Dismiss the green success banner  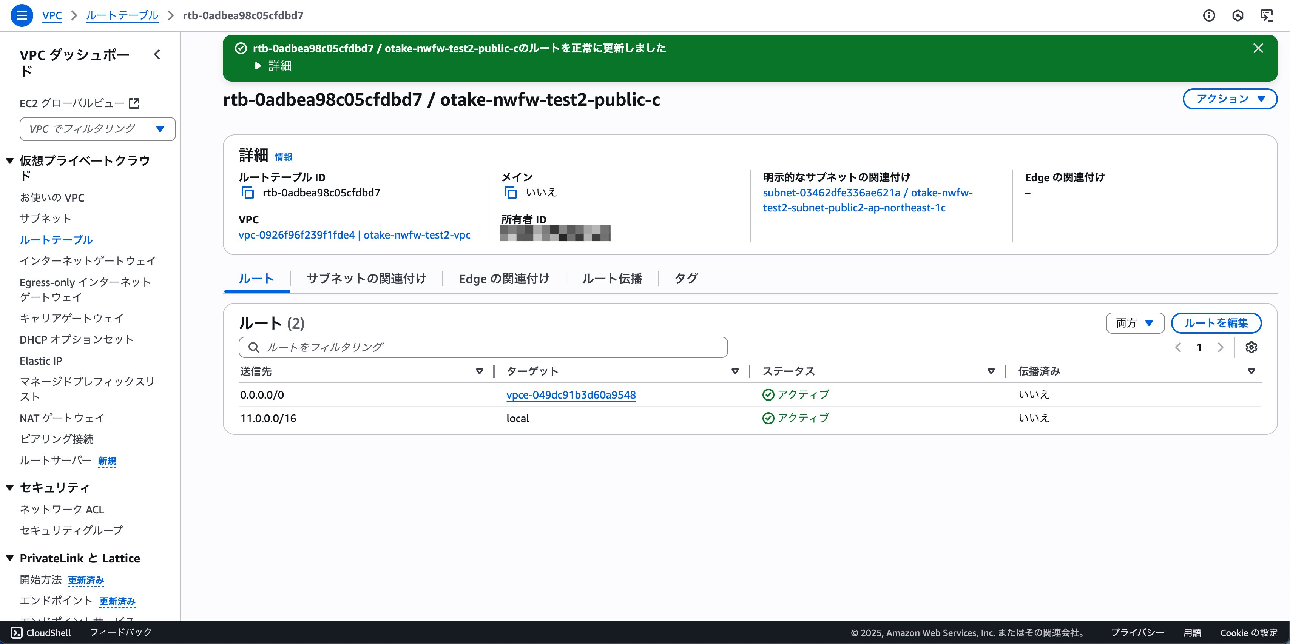[x=1258, y=48]
